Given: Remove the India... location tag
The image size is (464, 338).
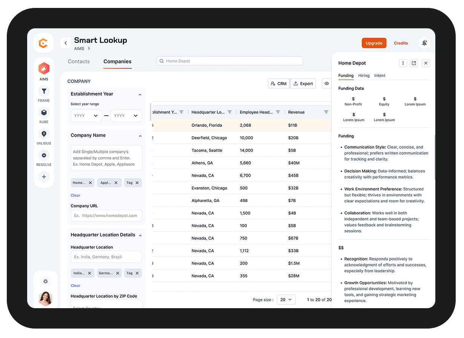Looking at the screenshot, I should pos(89,273).
